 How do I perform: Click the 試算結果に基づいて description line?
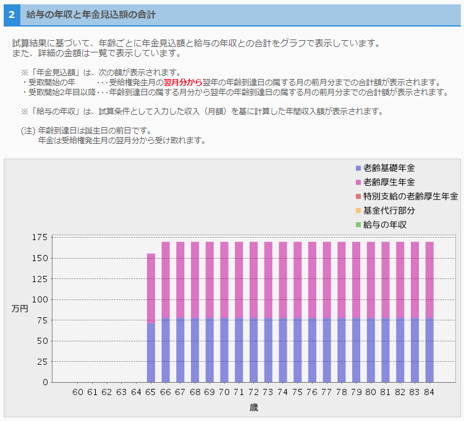(x=197, y=43)
